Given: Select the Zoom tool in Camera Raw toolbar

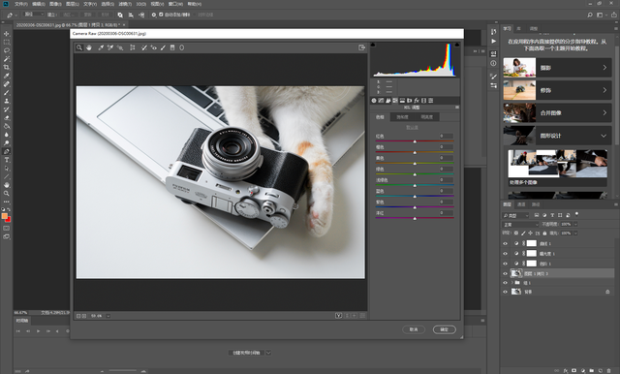Looking at the screenshot, I should (79, 47).
